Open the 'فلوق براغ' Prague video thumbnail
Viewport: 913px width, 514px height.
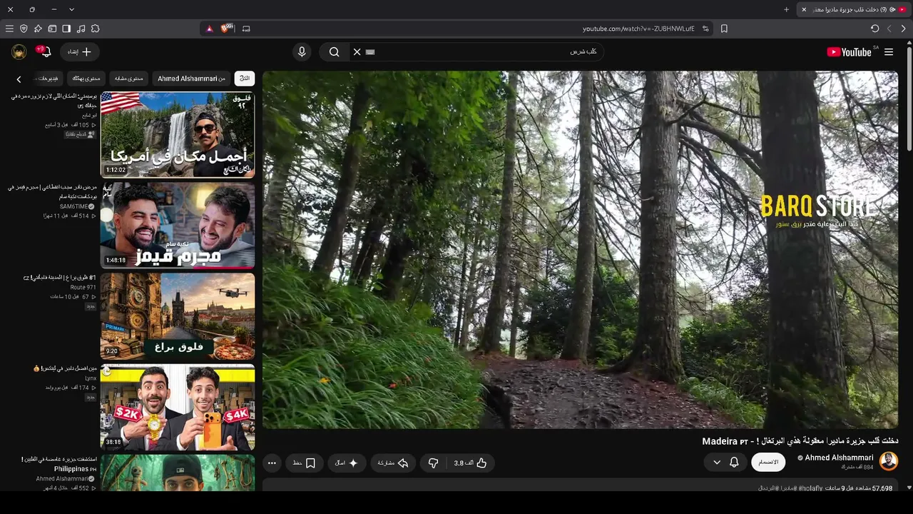click(178, 316)
